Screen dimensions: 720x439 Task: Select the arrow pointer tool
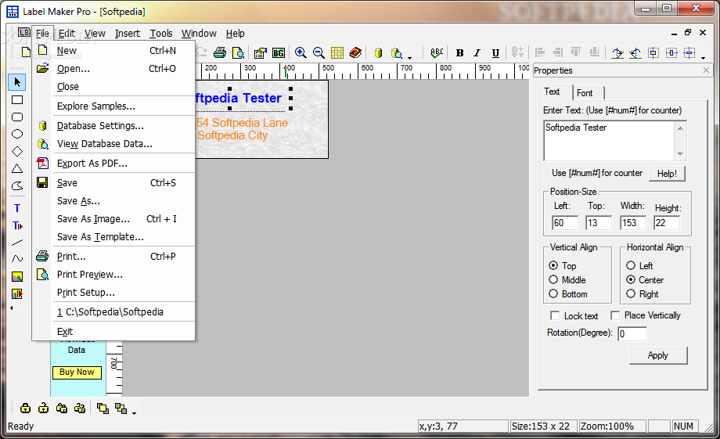coord(17,82)
